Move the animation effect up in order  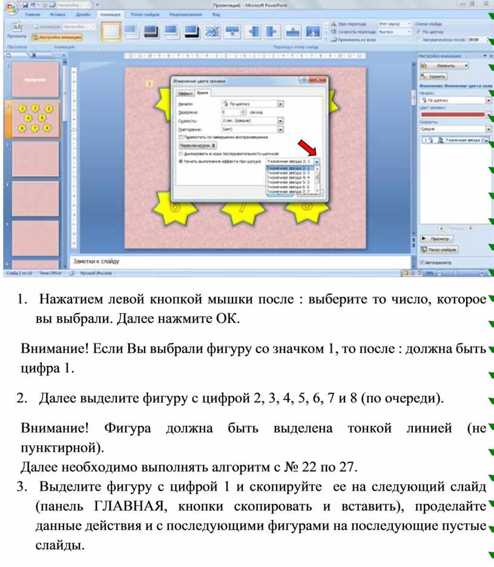441,228
